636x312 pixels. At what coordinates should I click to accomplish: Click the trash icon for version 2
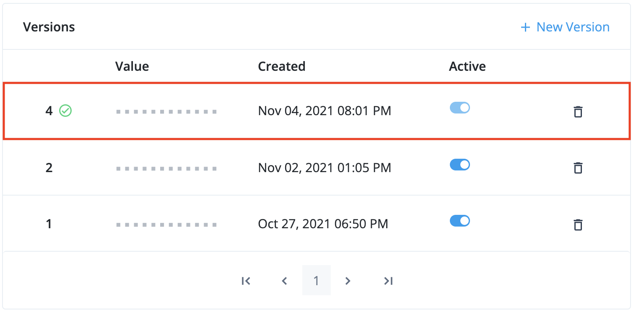578,168
